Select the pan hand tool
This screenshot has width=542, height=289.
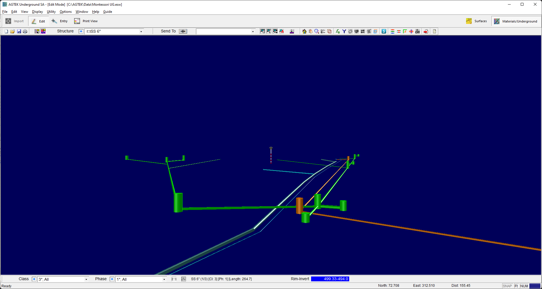click(311, 31)
